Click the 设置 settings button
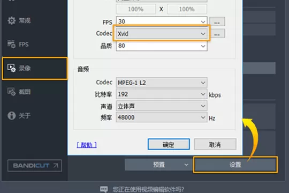The image size is (289, 193). coord(235,165)
